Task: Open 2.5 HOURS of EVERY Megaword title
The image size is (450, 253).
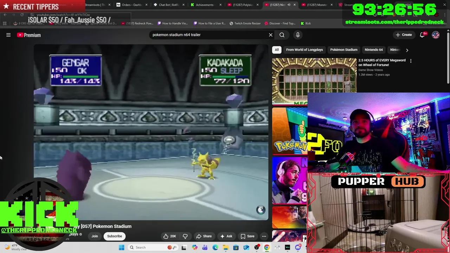Action: tap(382, 63)
